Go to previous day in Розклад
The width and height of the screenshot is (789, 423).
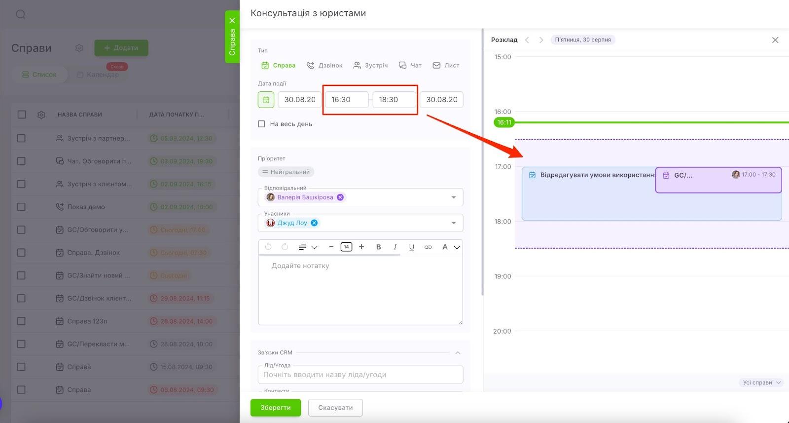coord(527,40)
